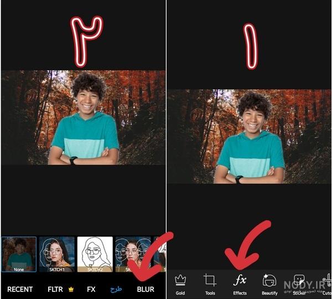The width and height of the screenshot is (332, 299).
Task: Switch to the FLTR tab
Action: (55, 289)
